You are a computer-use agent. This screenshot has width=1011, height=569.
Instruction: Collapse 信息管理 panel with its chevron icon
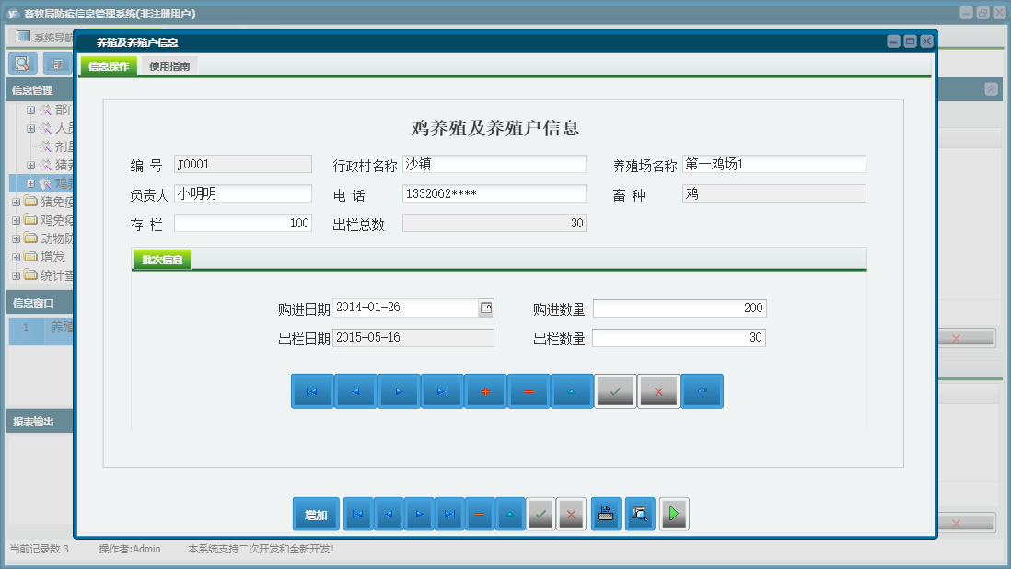(x=992, y=89)
